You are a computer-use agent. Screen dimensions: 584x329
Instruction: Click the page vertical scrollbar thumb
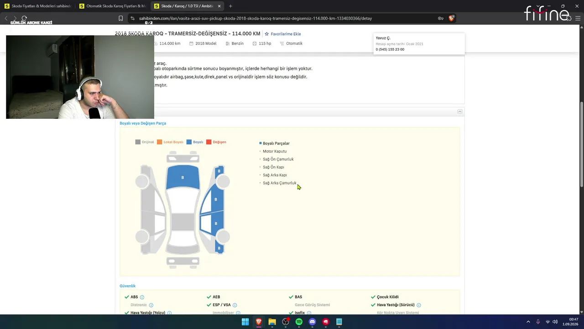coord(581,144)
